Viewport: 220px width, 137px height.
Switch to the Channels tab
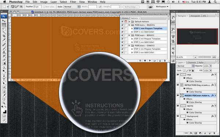192,62
